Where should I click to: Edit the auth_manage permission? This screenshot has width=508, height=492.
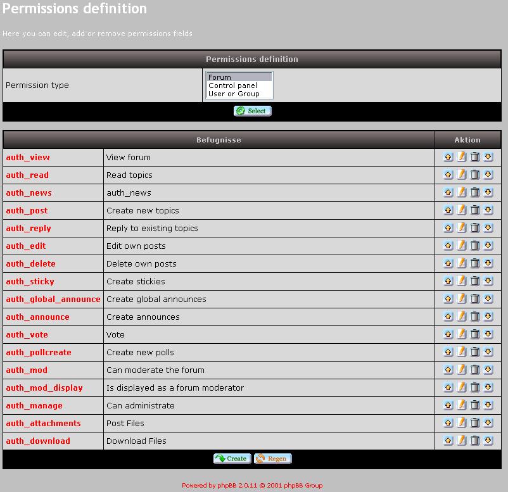462,405
